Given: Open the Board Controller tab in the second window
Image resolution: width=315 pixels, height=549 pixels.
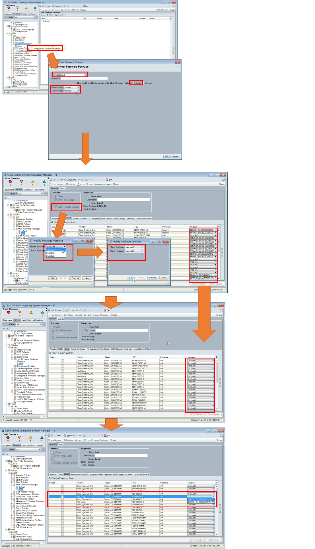Looking at the screenshot, I should [x=80, y=219].
